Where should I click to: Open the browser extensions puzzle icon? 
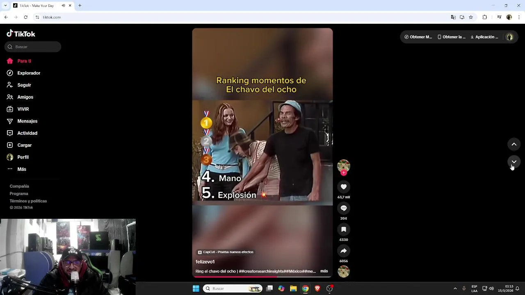click(485, 17)
